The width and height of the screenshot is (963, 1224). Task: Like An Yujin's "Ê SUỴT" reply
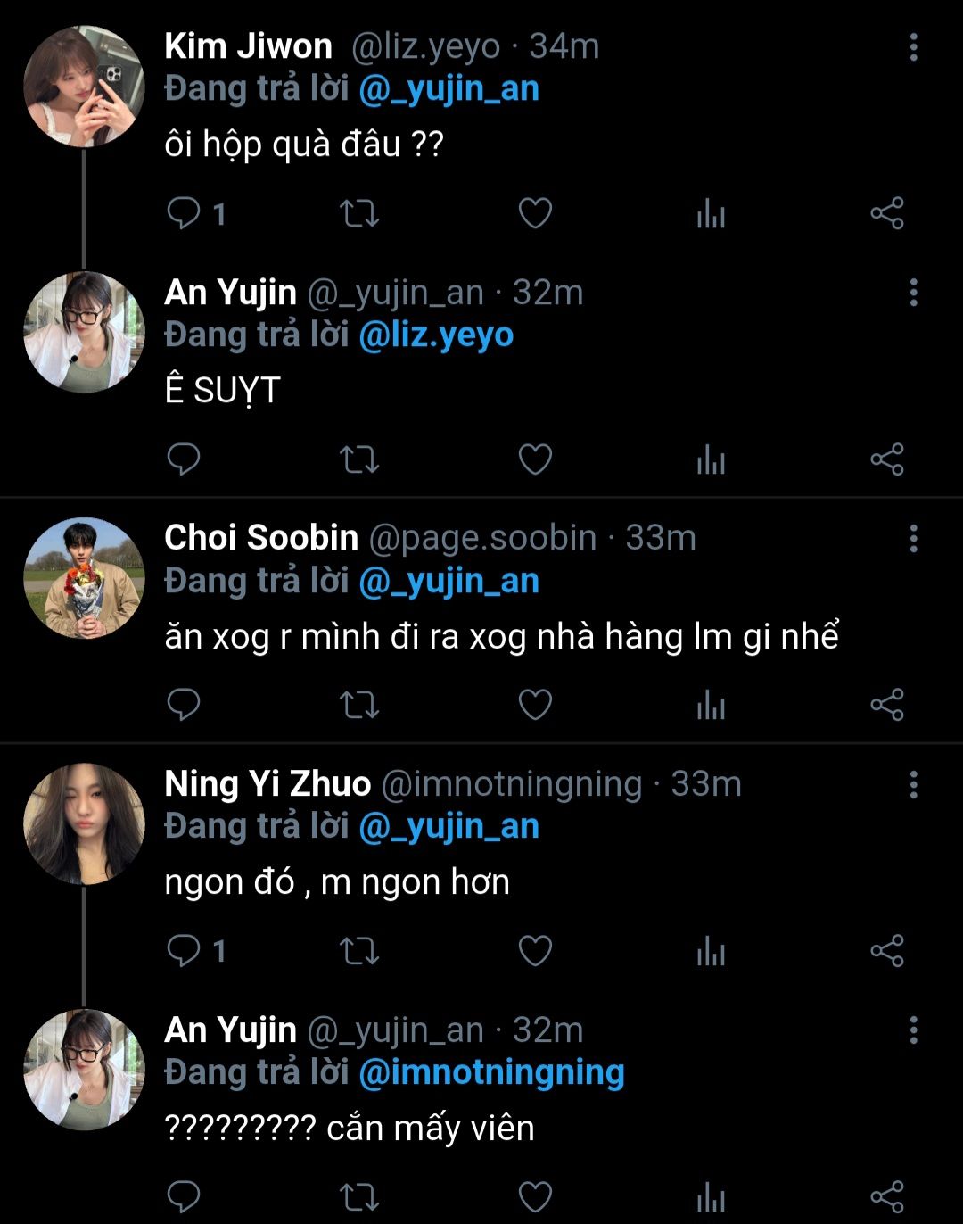(x=535, y=459)
